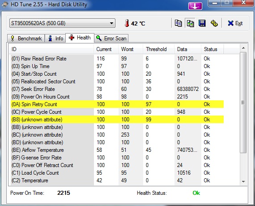The image size is (255, 206).
Task: Click the HD Tune title bar icon
Action: [x=5, y=4]
